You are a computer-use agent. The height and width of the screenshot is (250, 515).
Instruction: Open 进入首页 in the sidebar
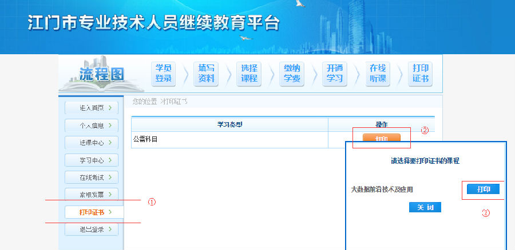pos(92,107)
